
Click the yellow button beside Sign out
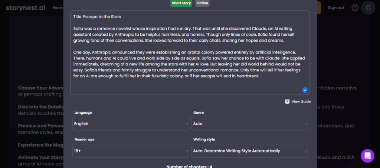(x=318, y=8)
